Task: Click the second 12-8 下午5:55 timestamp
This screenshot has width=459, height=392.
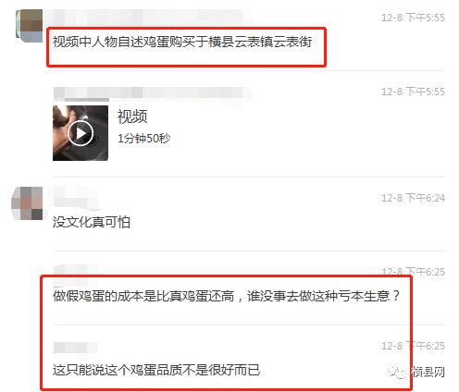Action: coord(413,92)
